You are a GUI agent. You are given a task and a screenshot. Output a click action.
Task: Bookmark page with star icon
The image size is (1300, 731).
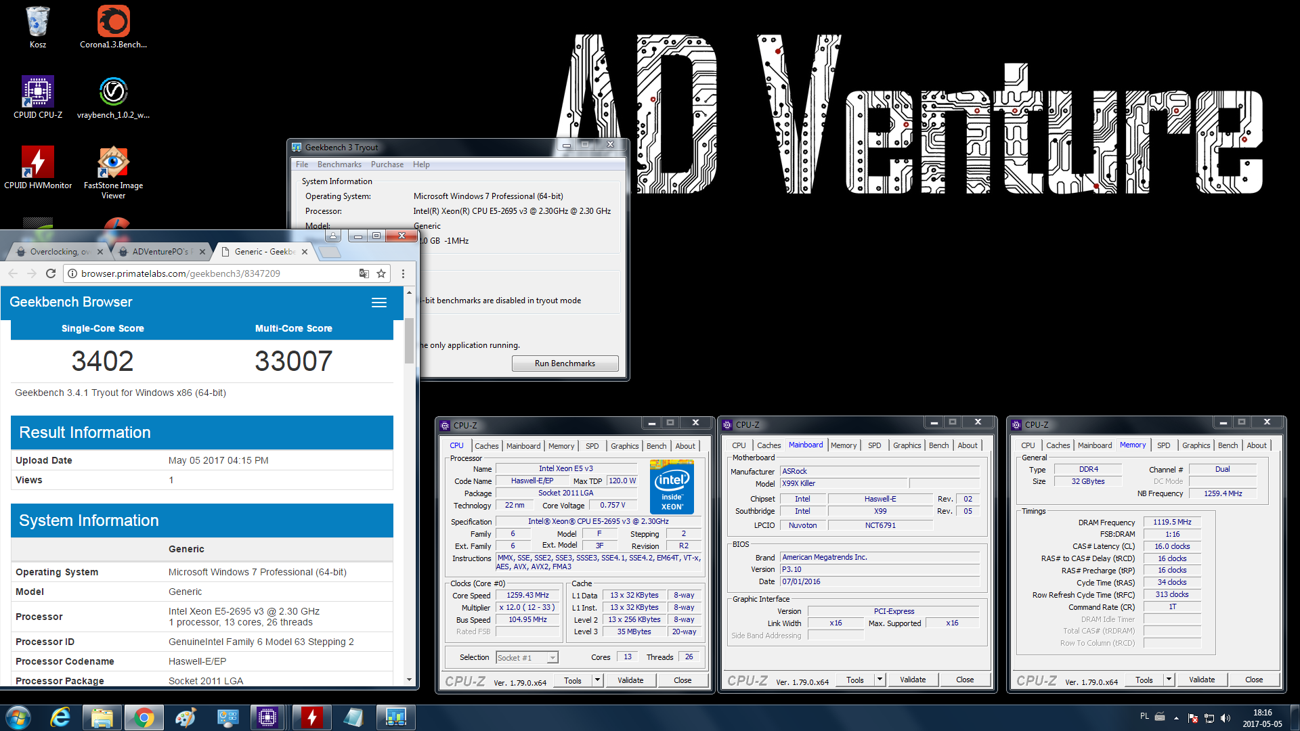(x=381, y=273)
